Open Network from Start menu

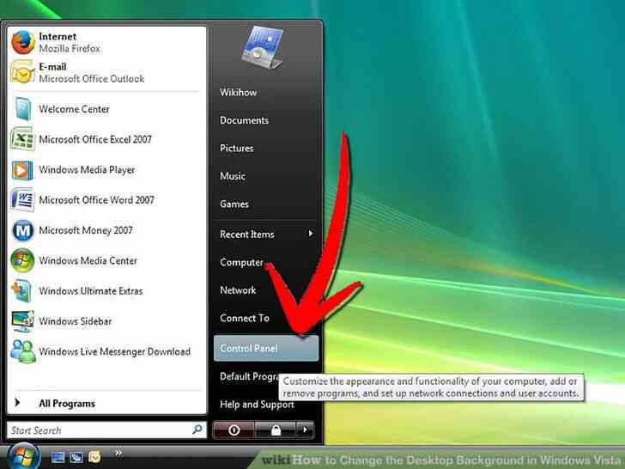[238, 290]
